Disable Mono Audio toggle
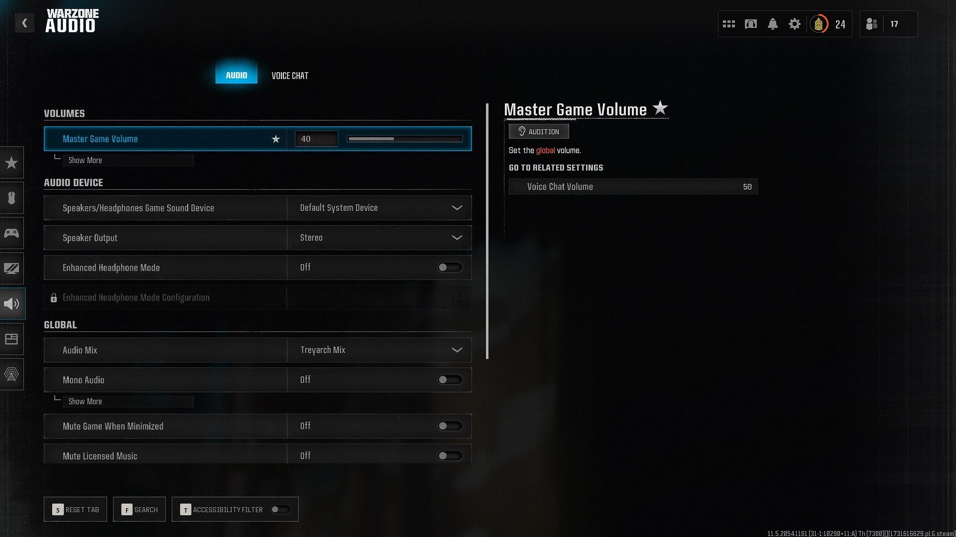Image resolution: width=956 pixels, height=537 pixels. pyautogui.click(x=449, y=380)
